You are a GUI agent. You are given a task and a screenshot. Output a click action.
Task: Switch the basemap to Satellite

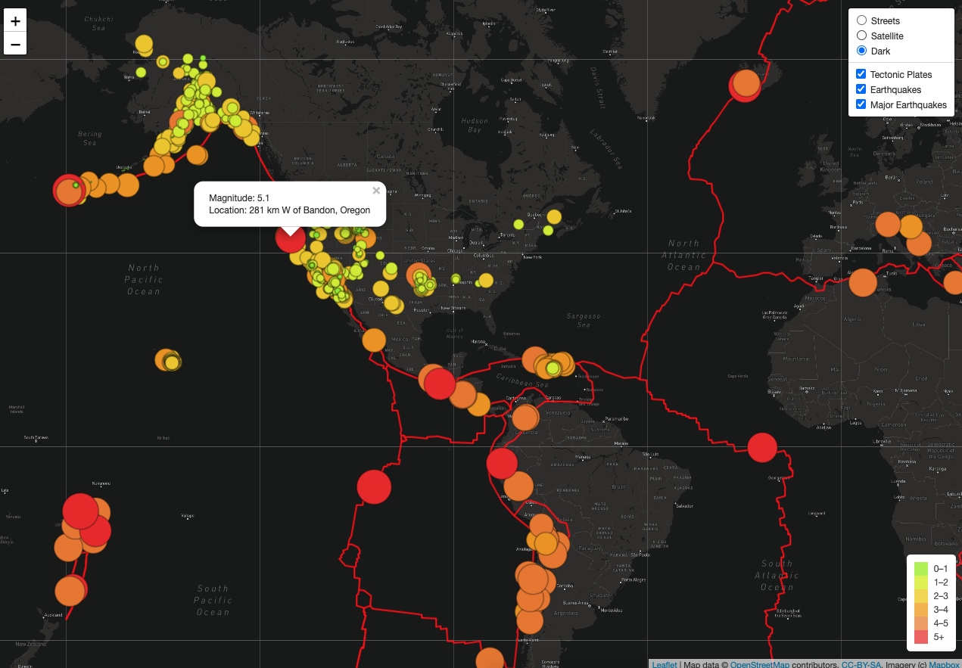[x=861, y=36]
